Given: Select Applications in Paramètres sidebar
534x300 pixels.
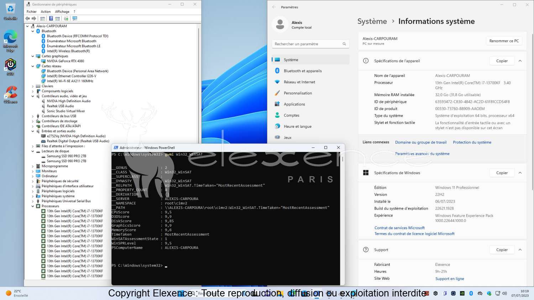Looking at the screenshot, I should point(310,104).
